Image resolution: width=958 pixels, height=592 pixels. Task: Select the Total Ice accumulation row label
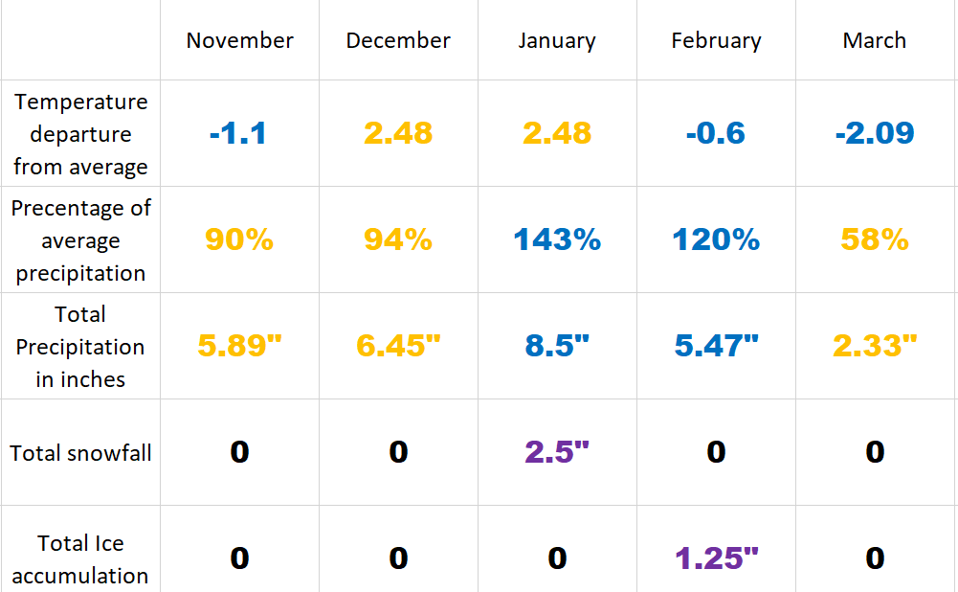[x=80, y=559]
